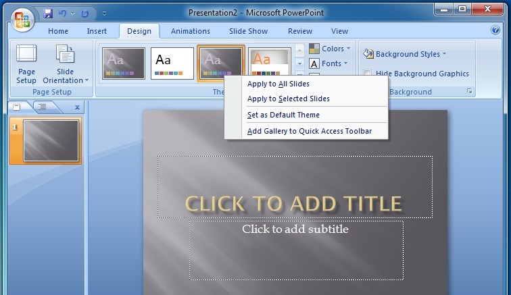The height and width of the screenshot is (295, 511).
Task: Select the white Office theme thumbnail
Action: [172, 63]
